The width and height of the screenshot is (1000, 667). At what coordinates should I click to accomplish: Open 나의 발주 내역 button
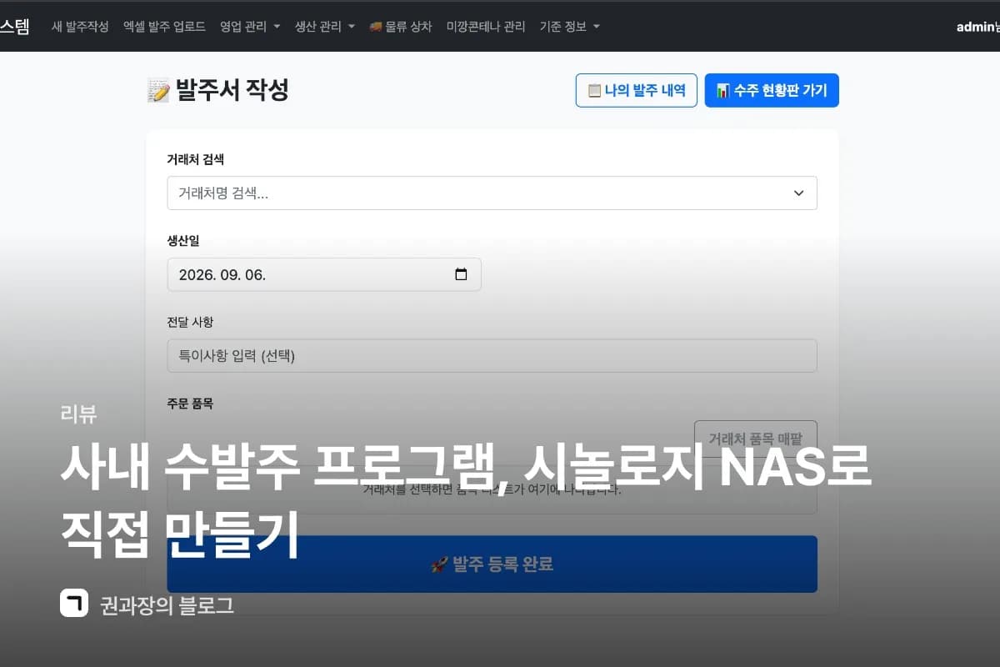pos(637,90)
